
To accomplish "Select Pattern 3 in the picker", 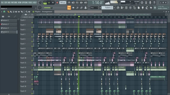I will coord(9,28).
